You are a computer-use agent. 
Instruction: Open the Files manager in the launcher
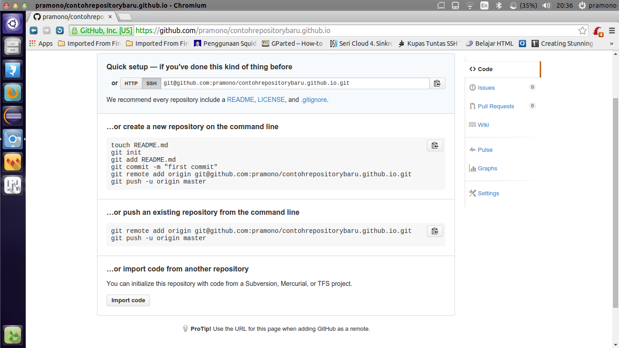(13, 47)
